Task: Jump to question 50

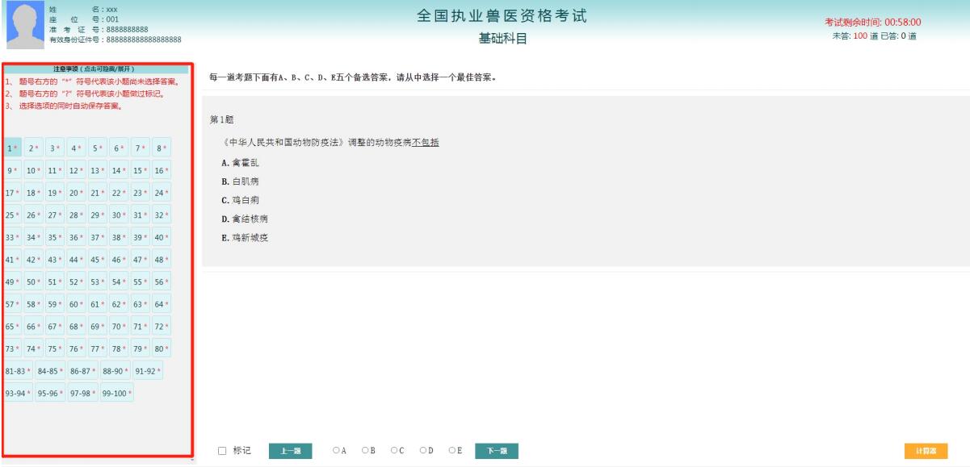Action: 34,281
